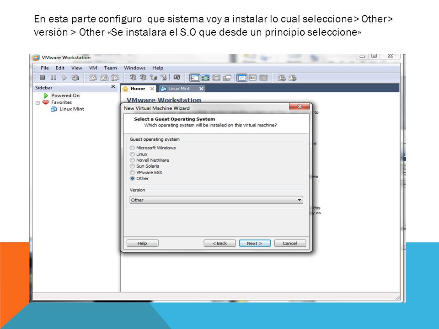Select Favorites in the sidebar tree
This screenshot has height=329, width=439.
pyautogui.click(x=61, y=102)
